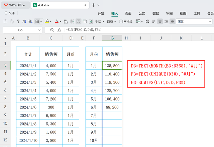Toggle align right

point(166,21)
